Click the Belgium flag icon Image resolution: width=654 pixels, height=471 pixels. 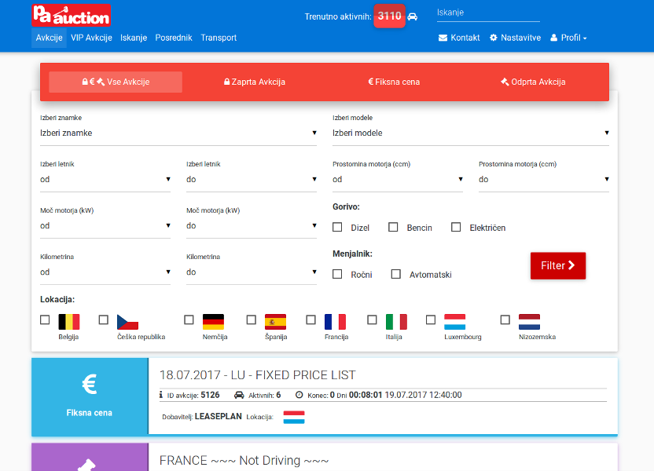[x=69, y=321]
